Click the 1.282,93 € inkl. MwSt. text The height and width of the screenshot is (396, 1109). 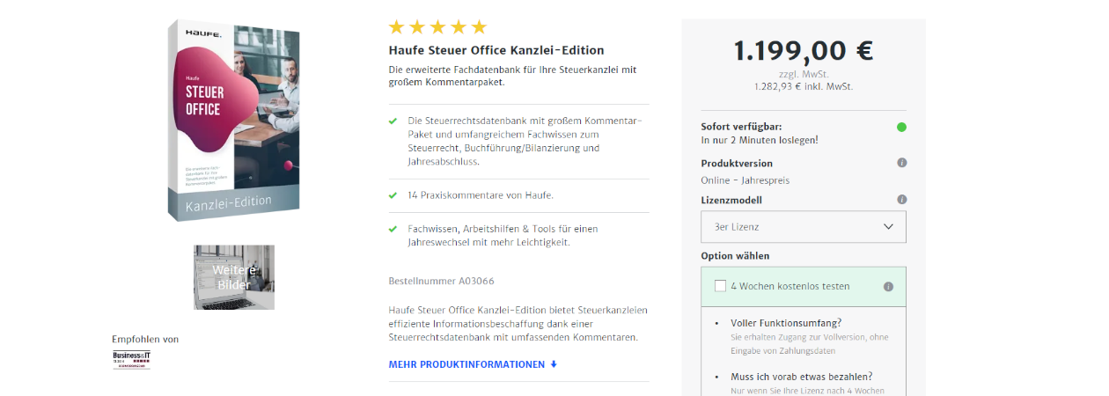[x=804, y=86]
